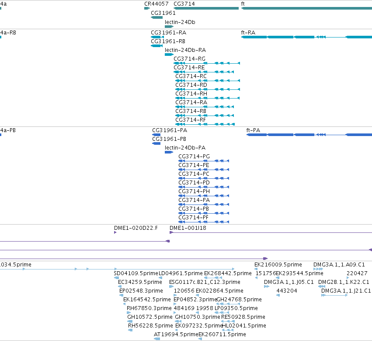Select EST EK293544.5prime
The image size is (372, 341).
(x=278, y=278)
